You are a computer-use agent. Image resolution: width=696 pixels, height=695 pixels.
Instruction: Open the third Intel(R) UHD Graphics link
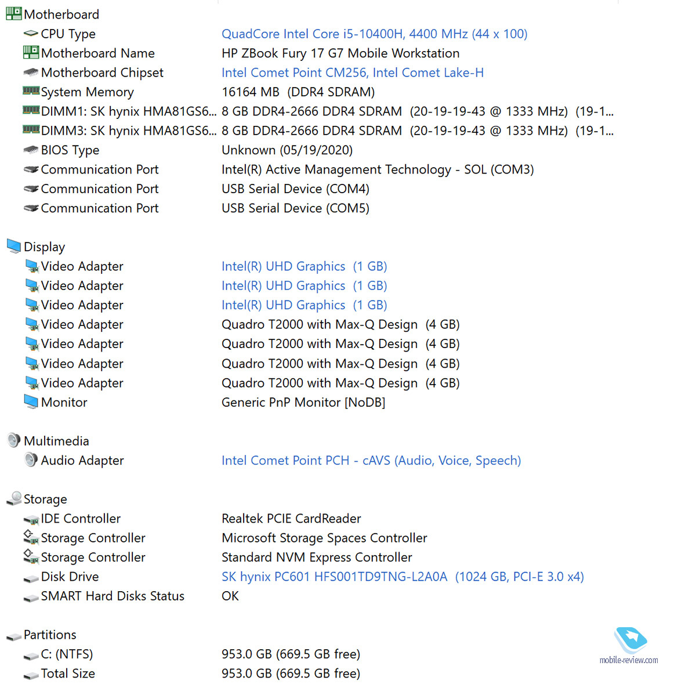pos(304,305)
